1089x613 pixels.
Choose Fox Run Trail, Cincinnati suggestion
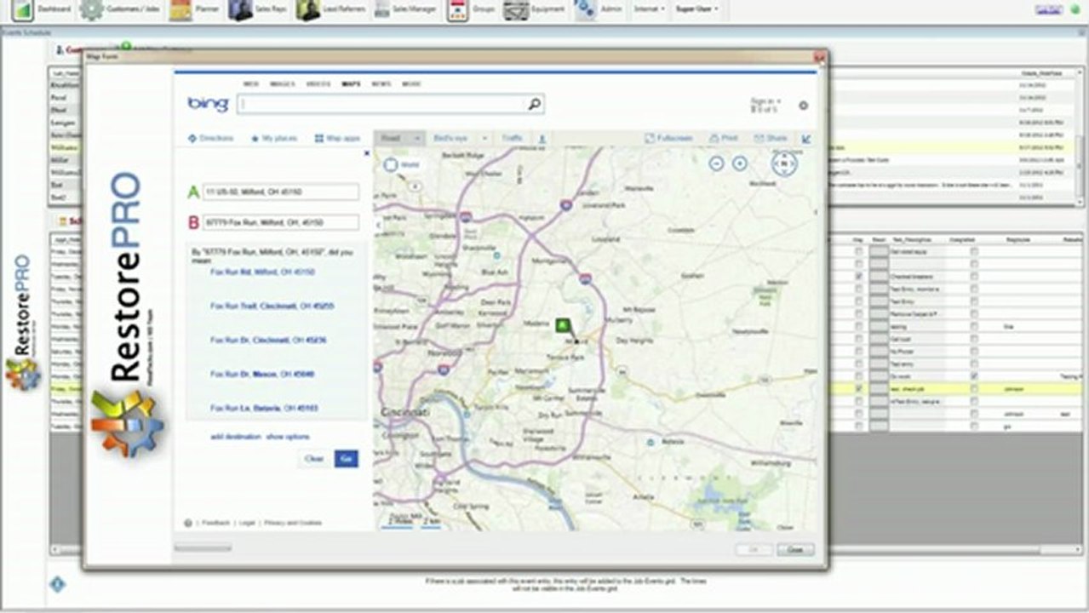pyautogui.click(x=272, y=306)
